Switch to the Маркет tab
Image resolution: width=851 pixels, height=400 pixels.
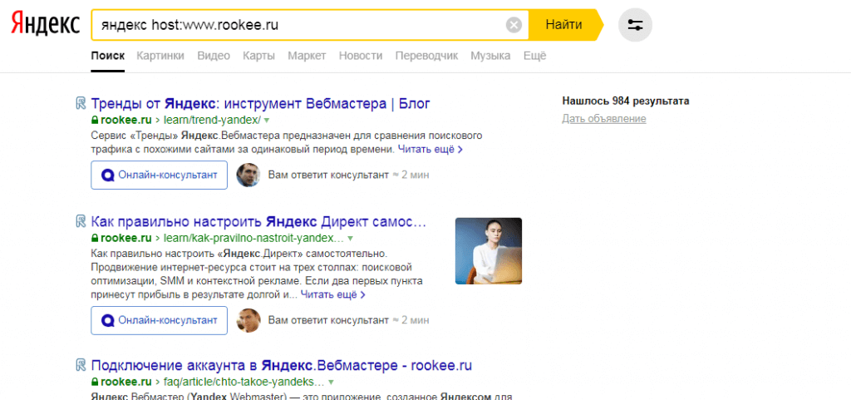307,56
